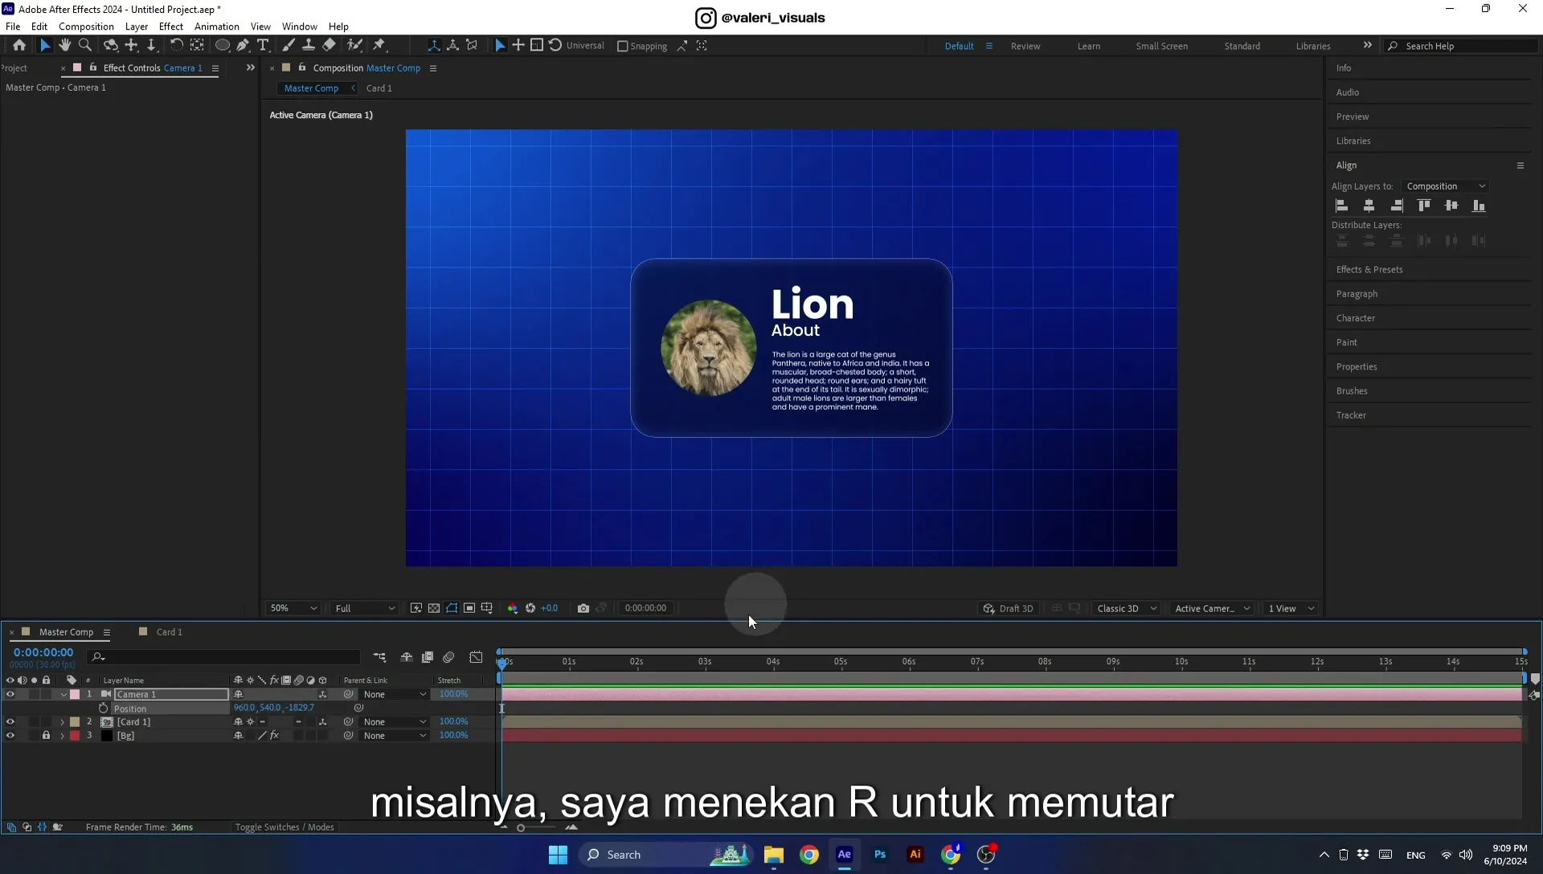This screenshot has width=1543, height=874.
Task: Select the Rotation tool
Action: pos(176,46)
